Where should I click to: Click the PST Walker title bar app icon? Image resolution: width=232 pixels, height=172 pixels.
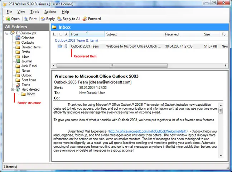[5, 4]
